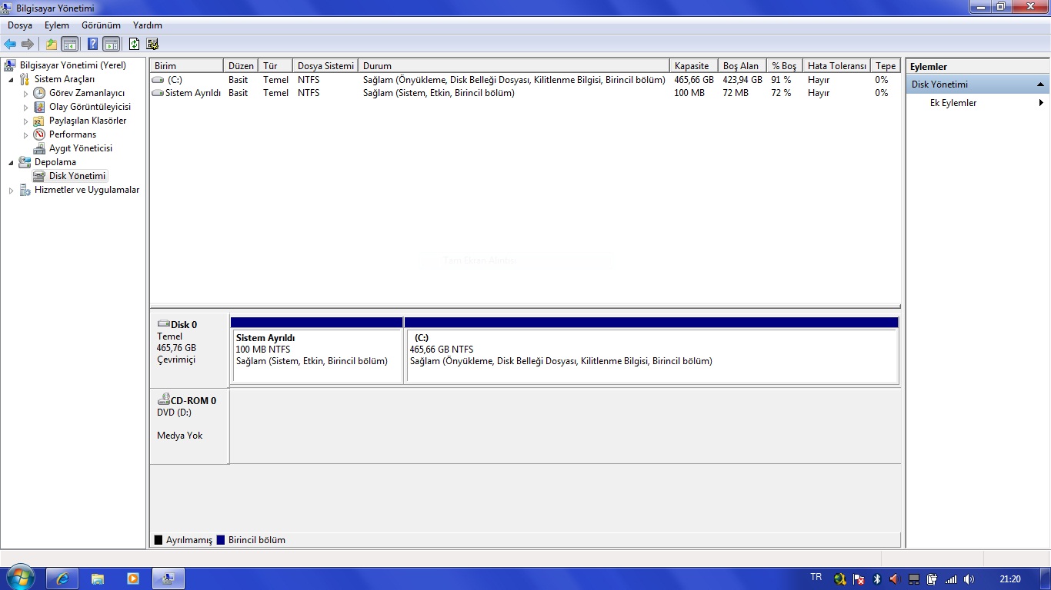
Task: Click the Refresh toolbar icon
Action: point(134,44)
